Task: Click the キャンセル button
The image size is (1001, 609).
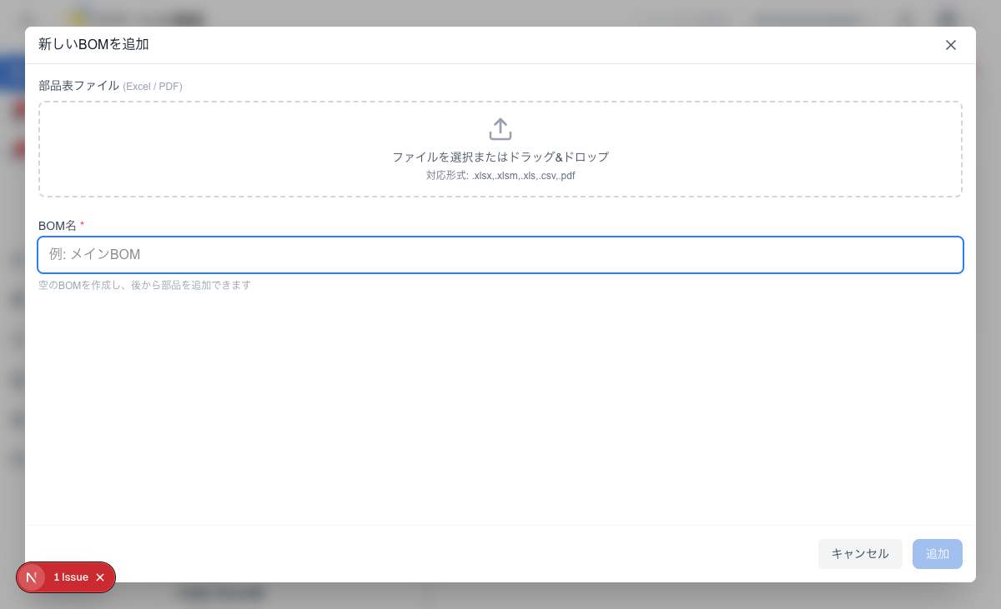Action: pyautogui.click(x=860, y=554)
